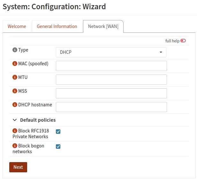Viewport: 197px width, 179px height.
Task: Focus the MAC (spoofed) text field
Action: click(111, 66)
